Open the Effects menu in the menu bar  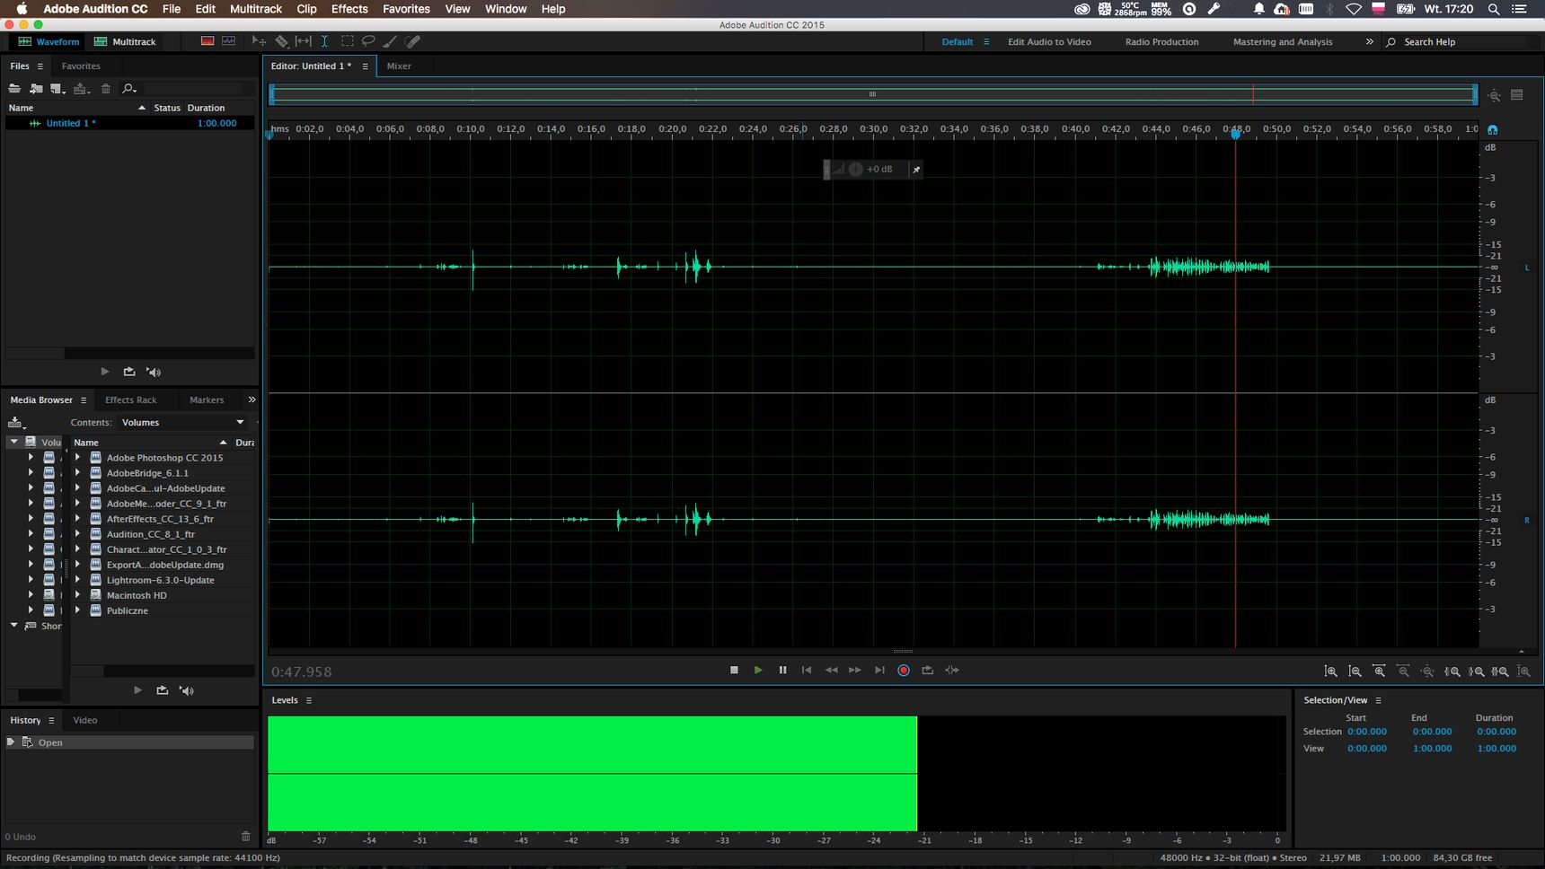tap(349, 9)
